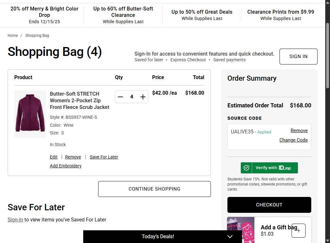Screen dimensions: 330x243
Task: Increase jacket quantity with plus icon
Action: click(143, 97)
